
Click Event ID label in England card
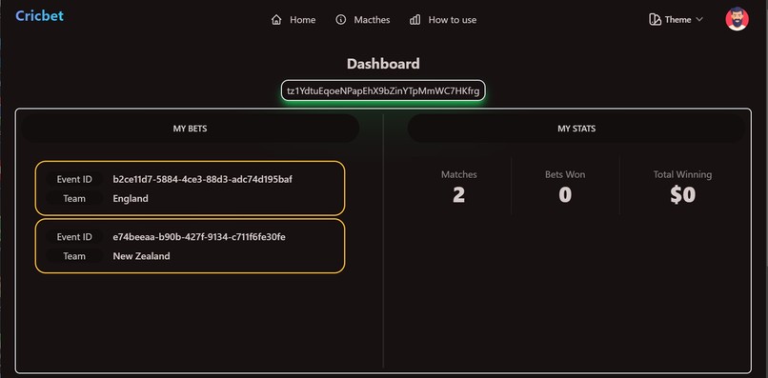(74, 179)
